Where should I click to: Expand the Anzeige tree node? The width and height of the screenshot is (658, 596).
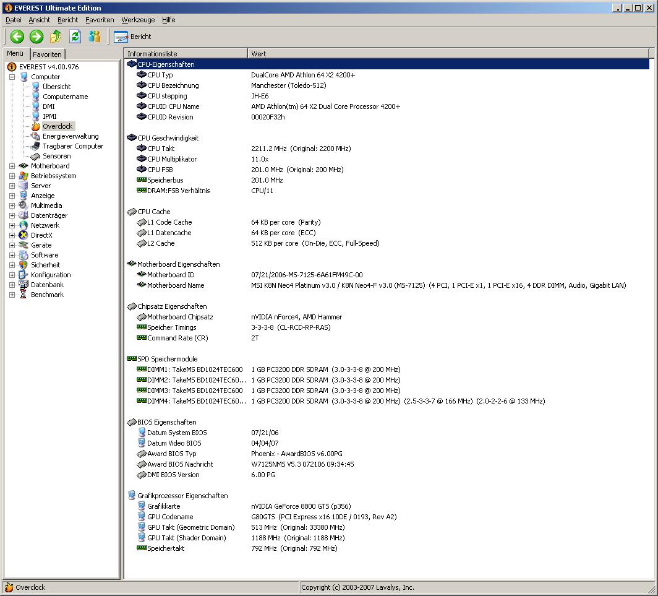(12, 196)
